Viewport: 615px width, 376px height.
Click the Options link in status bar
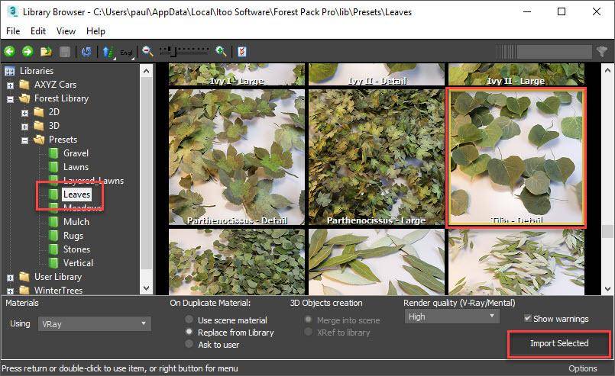pyautogui.click(x=583, y=368)
